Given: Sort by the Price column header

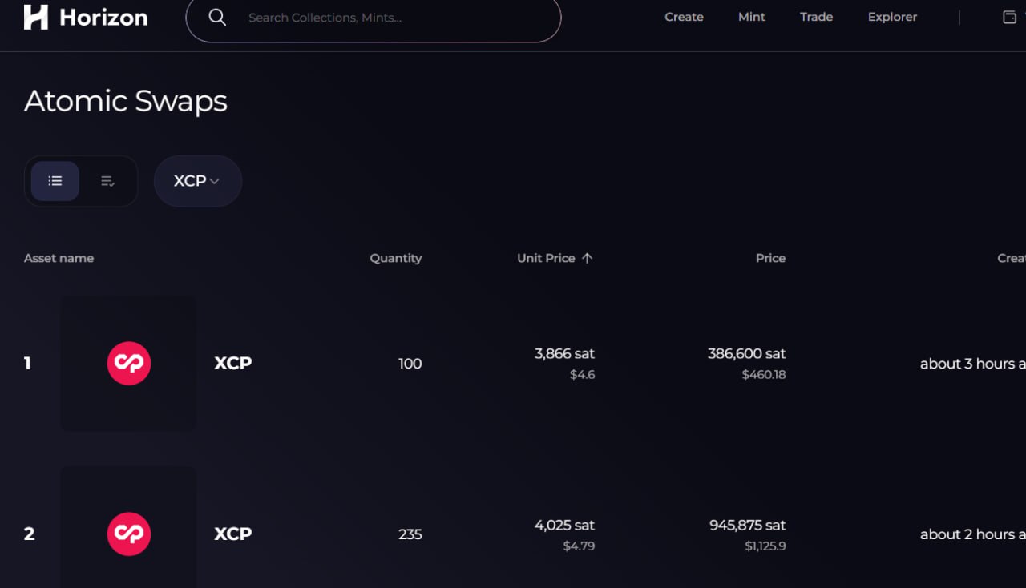Looking at the screenshot, I should tap(770, 258).
